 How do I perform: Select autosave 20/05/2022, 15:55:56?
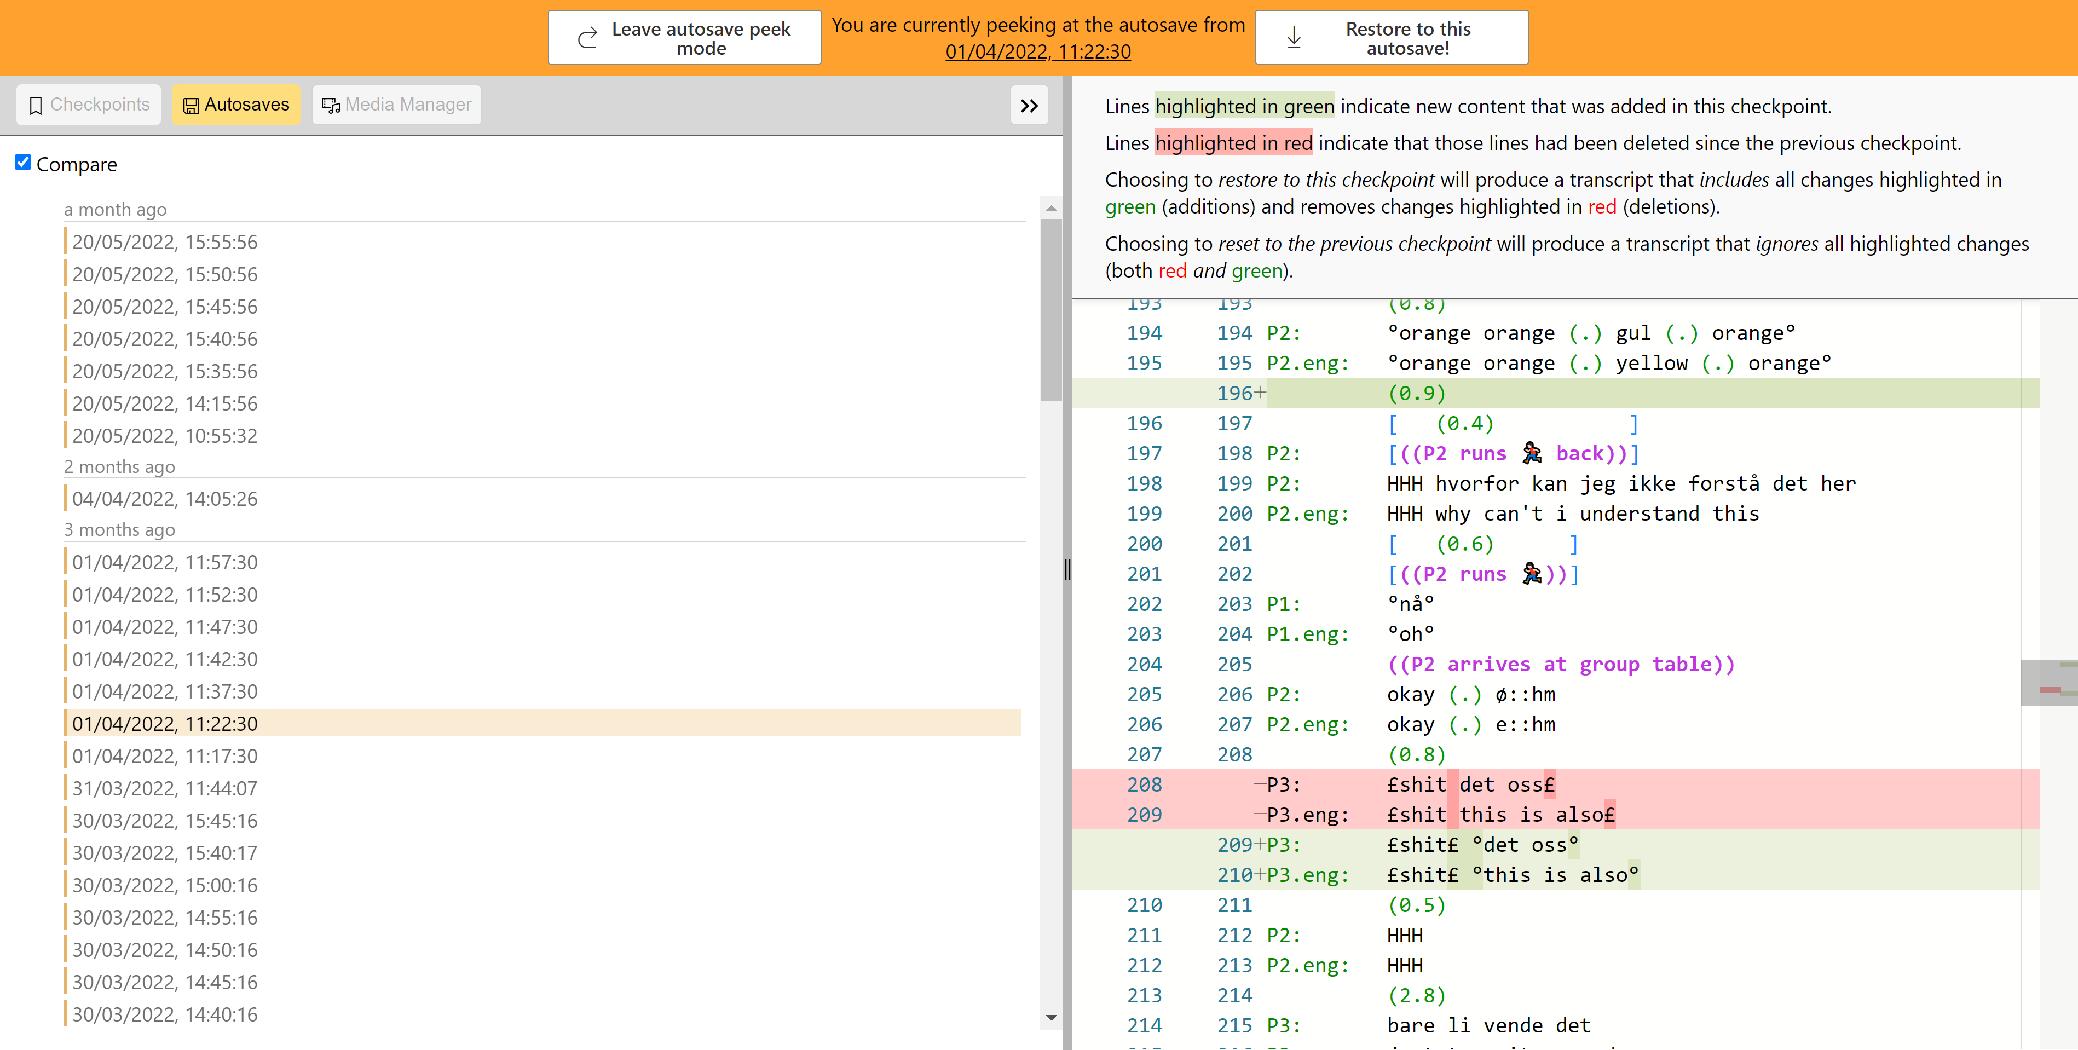point(165,242)
